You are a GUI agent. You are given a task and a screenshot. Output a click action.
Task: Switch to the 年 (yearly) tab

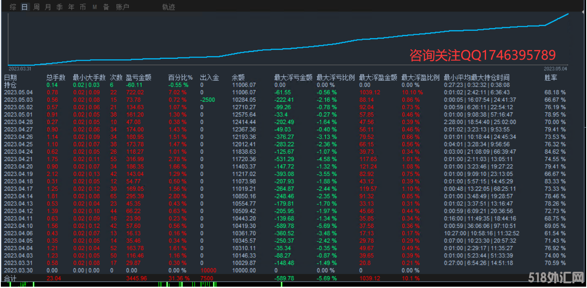click(71, 7)
